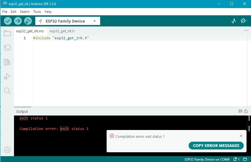
Task: Toggle the Output scroll lock icon
Action: 246,111
